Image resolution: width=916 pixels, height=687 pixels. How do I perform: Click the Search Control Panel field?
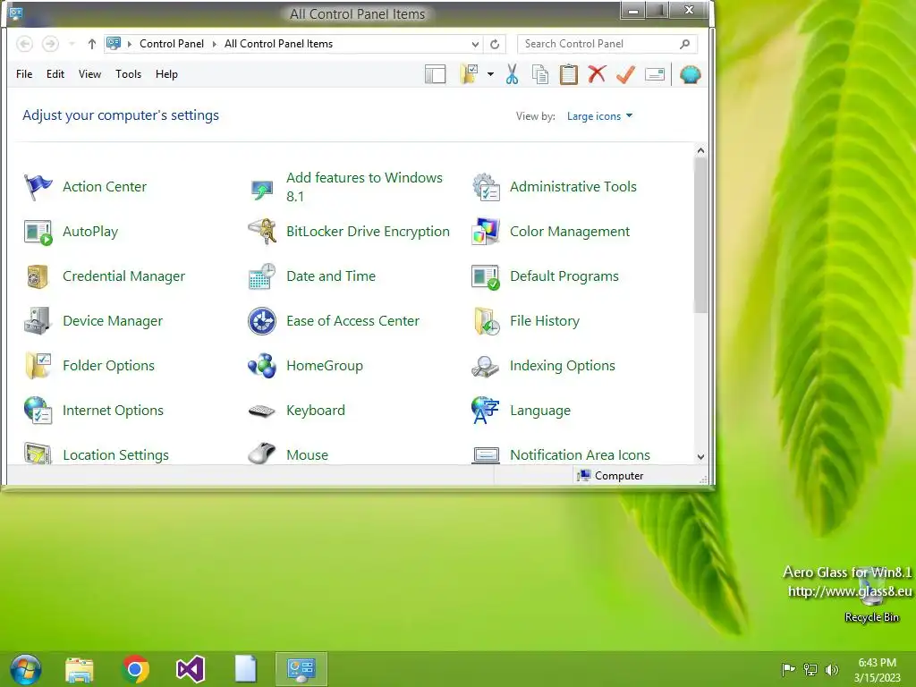click(607, 44)
